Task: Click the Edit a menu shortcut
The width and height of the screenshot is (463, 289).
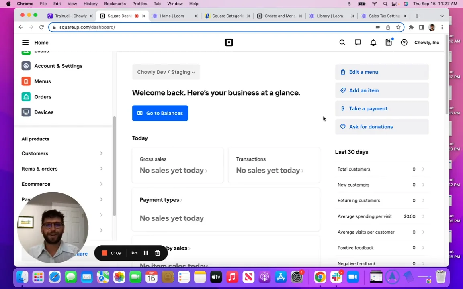Action: click(x=382, y=72)
